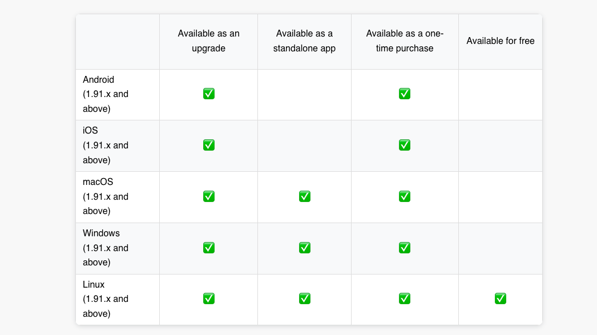Click Linux available for free checkmark
The width and height of the screenshot is (597, 335).
pyautogui.click(x=501, y=298)
